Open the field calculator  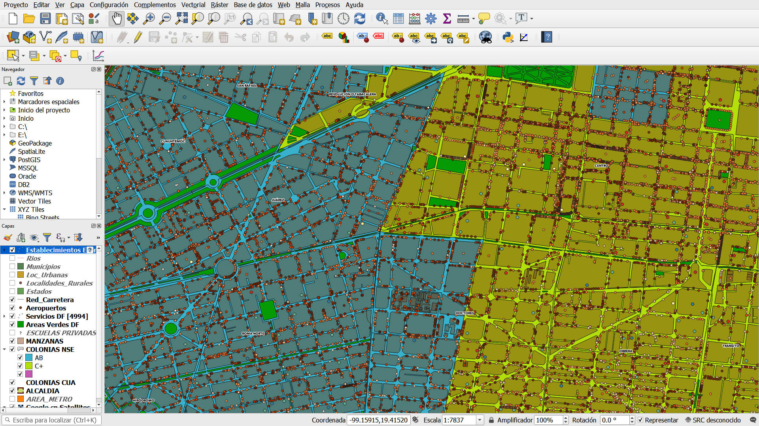[414, 19]
